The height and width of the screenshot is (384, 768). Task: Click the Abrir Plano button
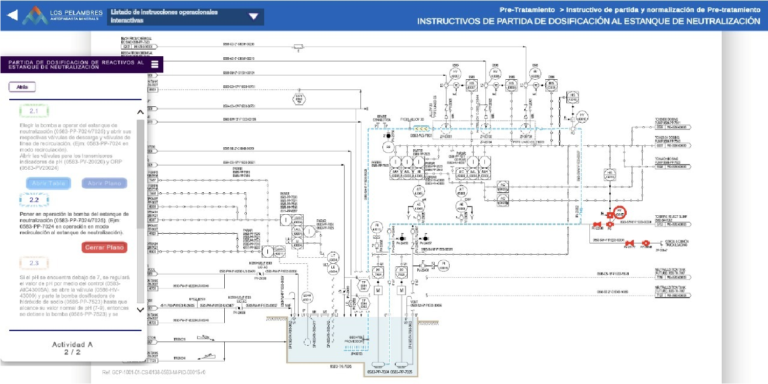click(x=104, y=183)
